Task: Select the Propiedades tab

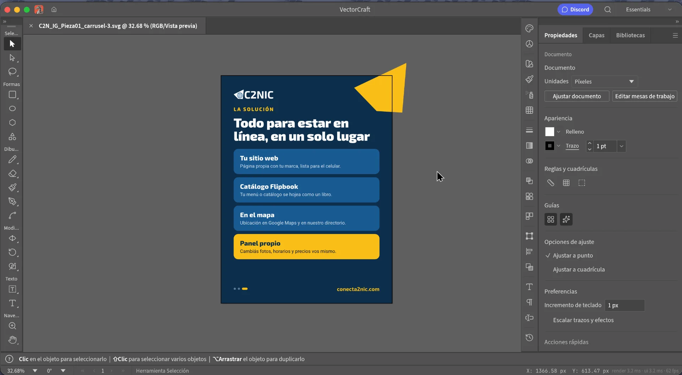Action: tap(561, 35)
